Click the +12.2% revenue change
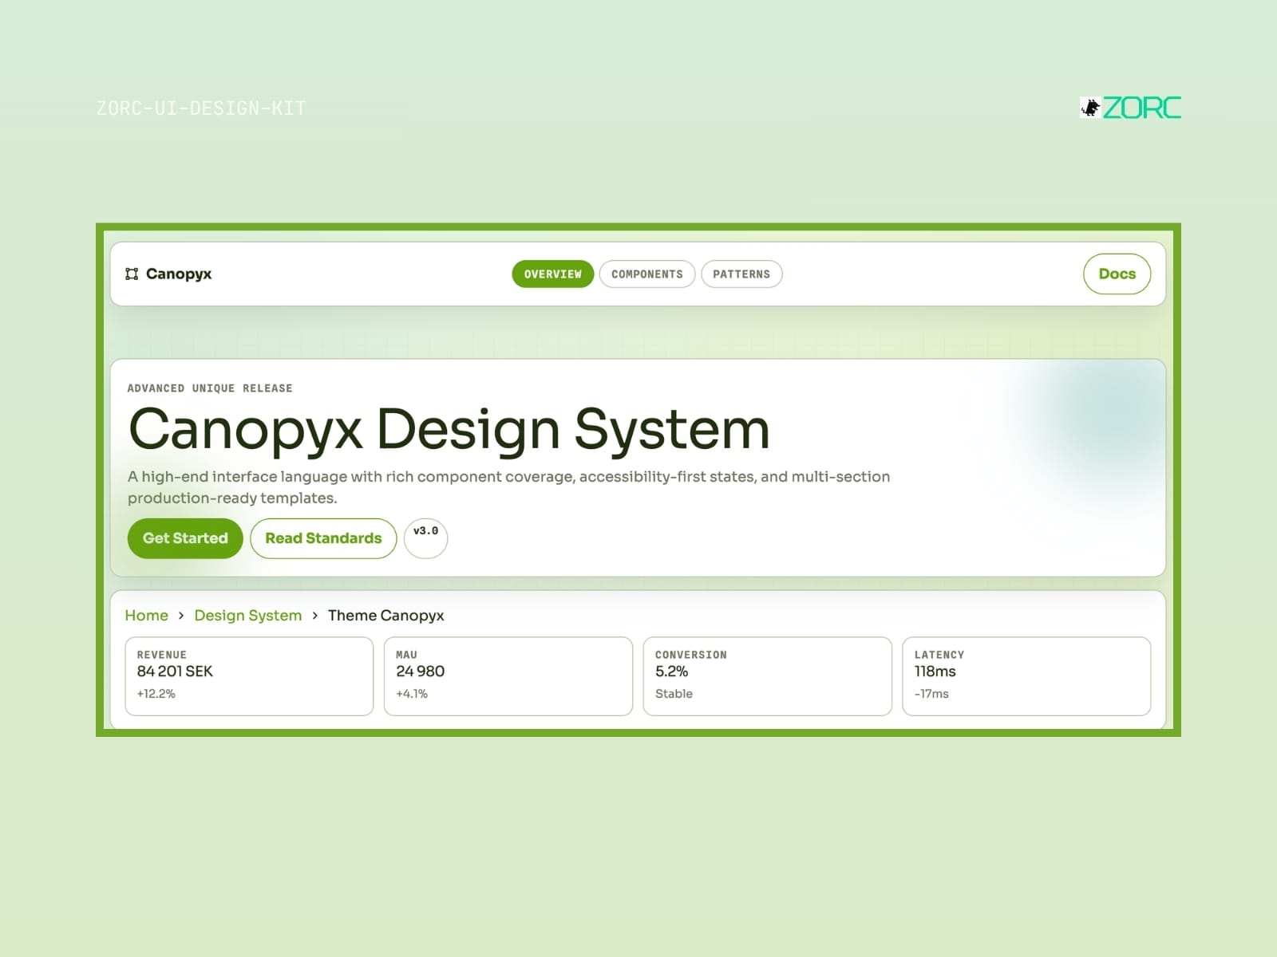The height and width of the screenshot is (957, 1277). [156, 694]
